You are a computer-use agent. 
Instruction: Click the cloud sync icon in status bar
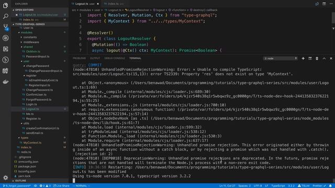tap(36, 186)
